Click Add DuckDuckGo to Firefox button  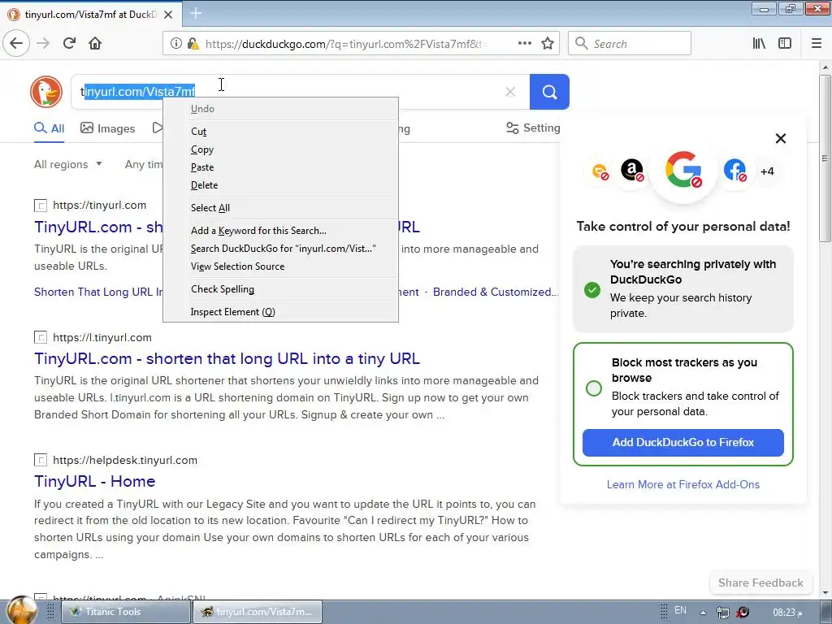[x=682, y=443]
